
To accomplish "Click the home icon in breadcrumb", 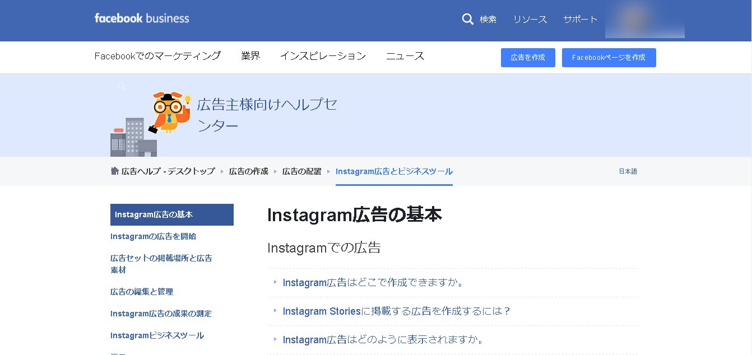I will coord(115,171).
